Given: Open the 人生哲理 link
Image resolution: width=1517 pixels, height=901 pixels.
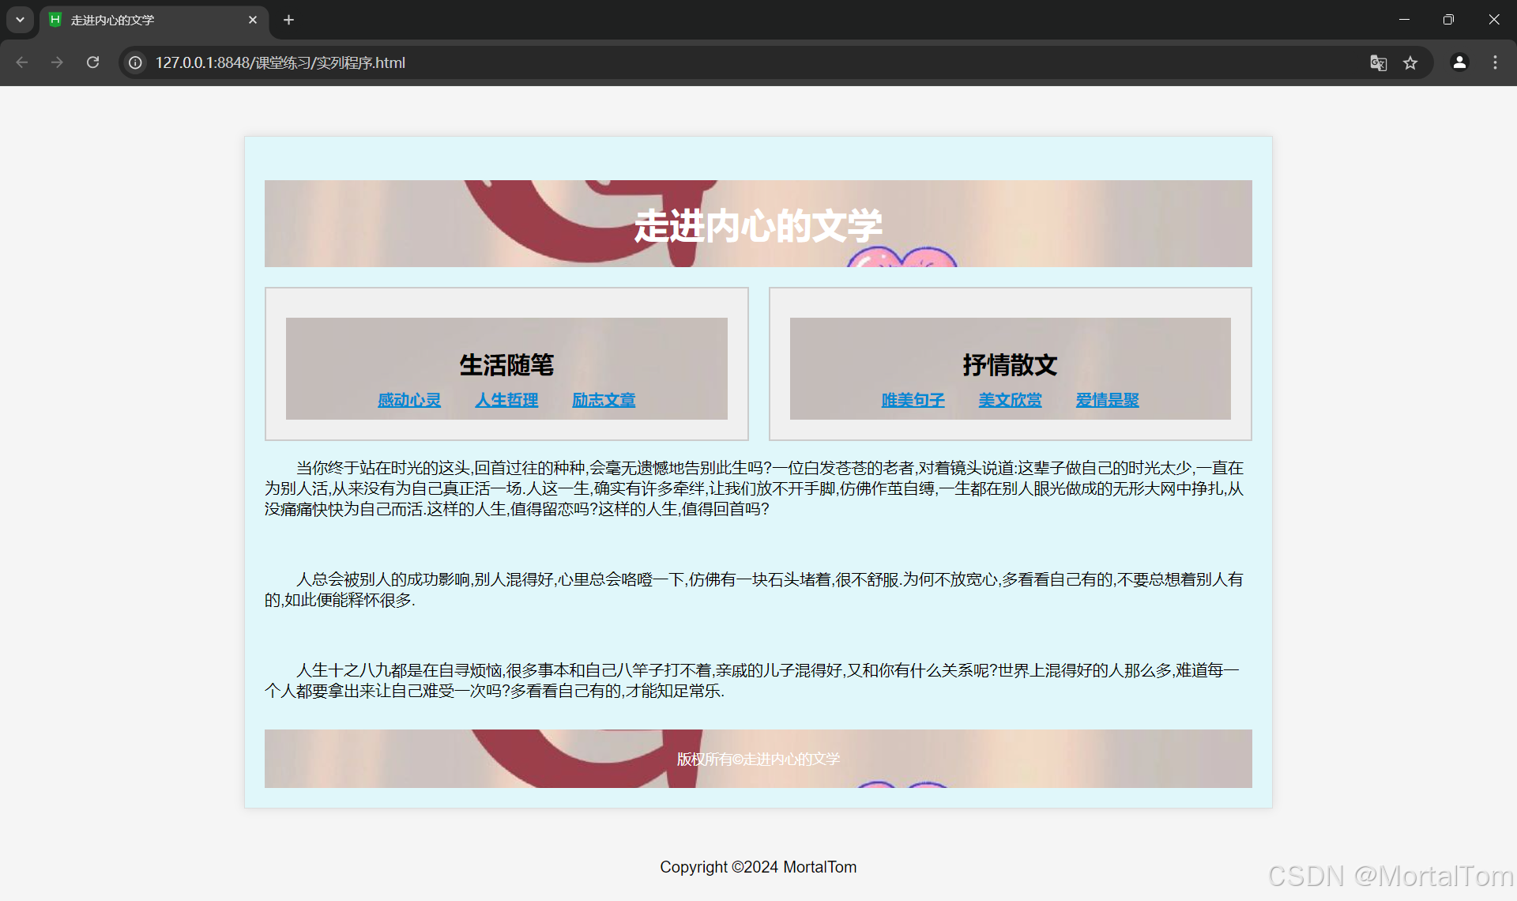Looking at the screenshot, I should [x=506, y=400].
